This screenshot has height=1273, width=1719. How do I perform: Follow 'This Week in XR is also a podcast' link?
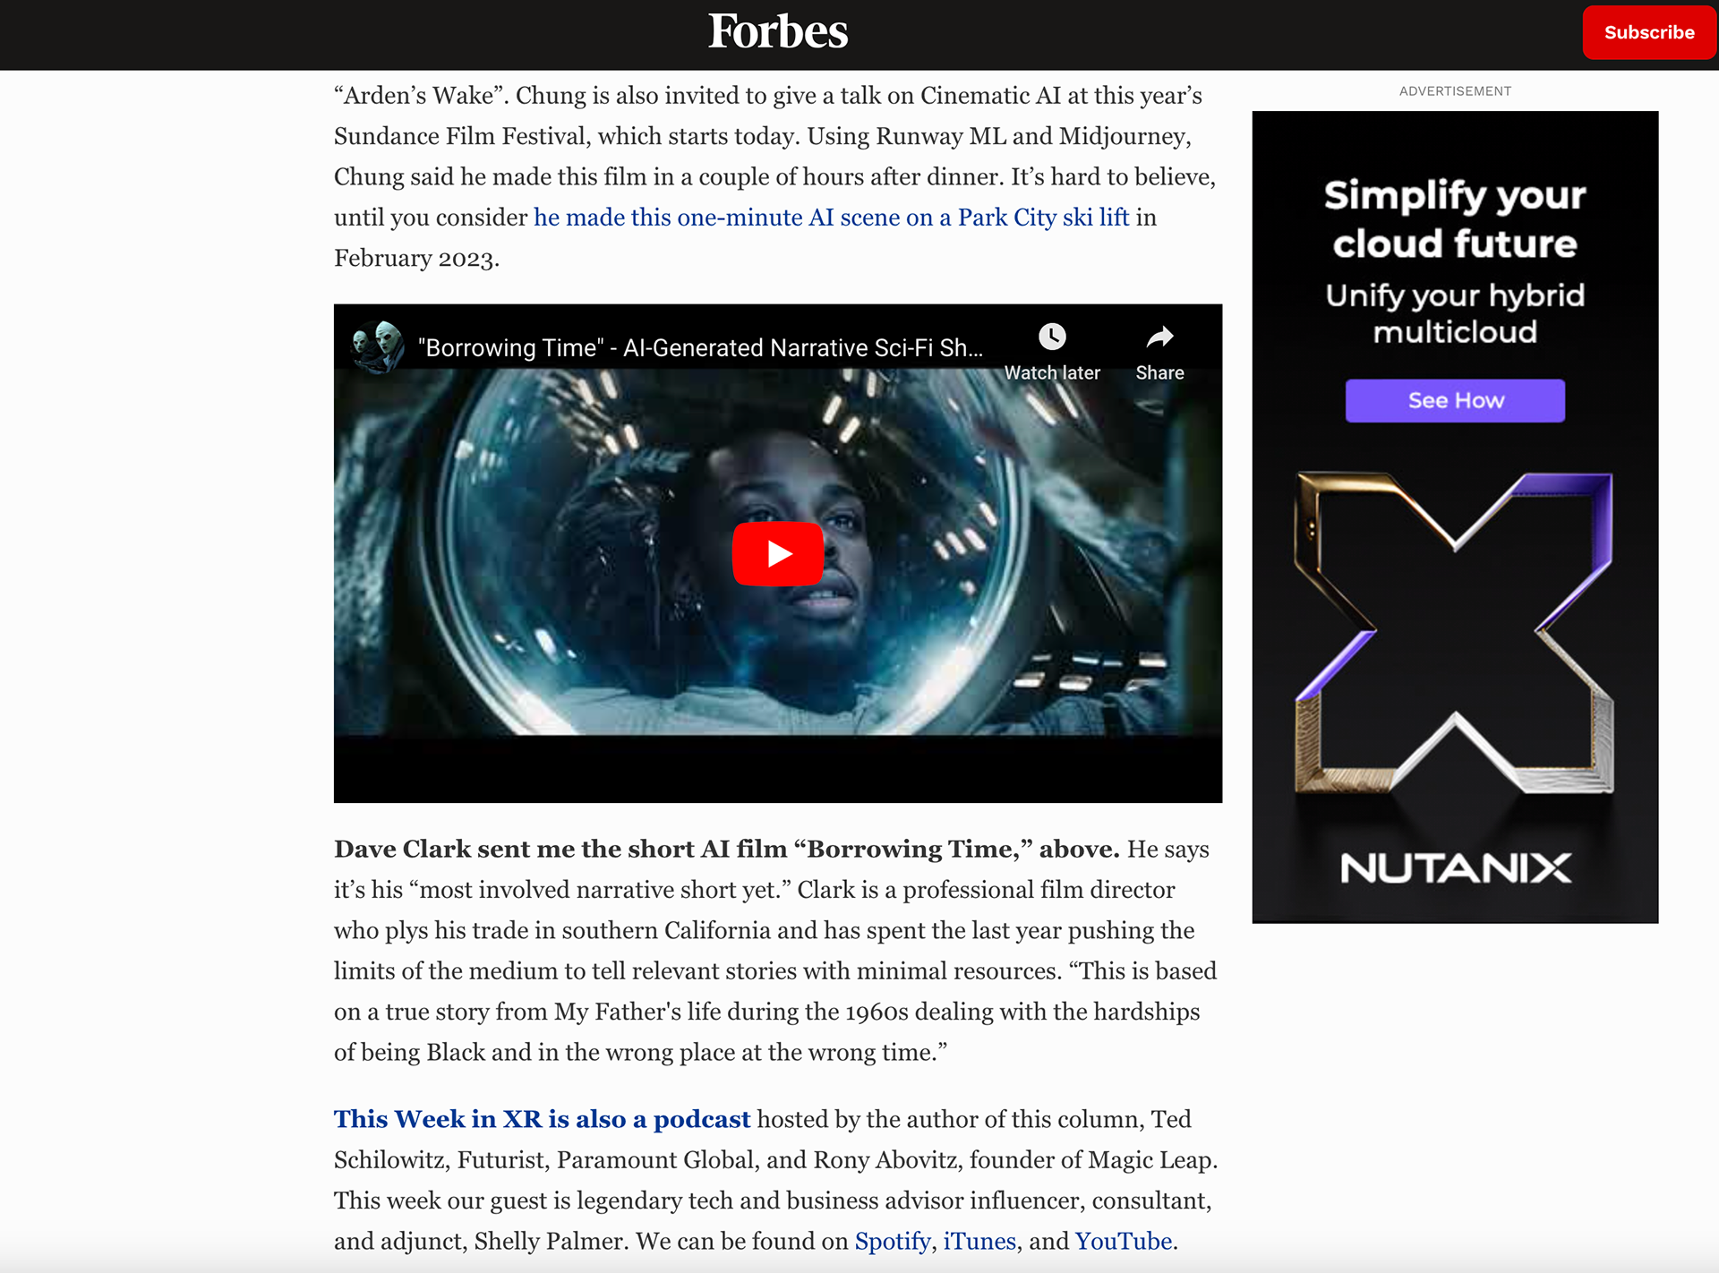coord(542,1119)
